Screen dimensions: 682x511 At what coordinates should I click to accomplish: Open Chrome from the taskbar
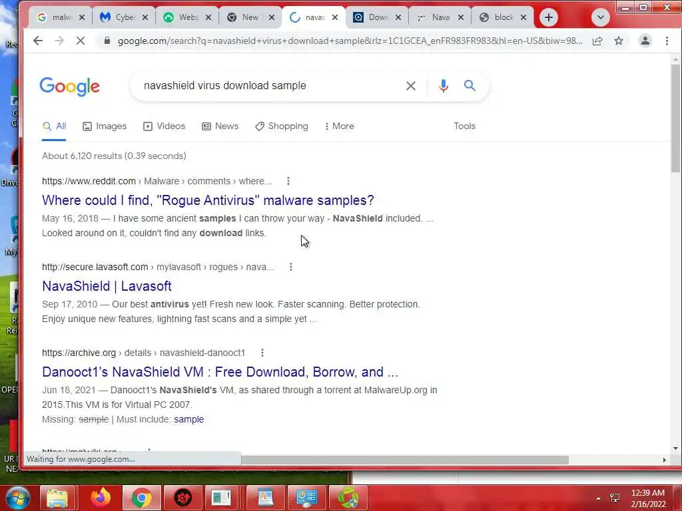141,498
